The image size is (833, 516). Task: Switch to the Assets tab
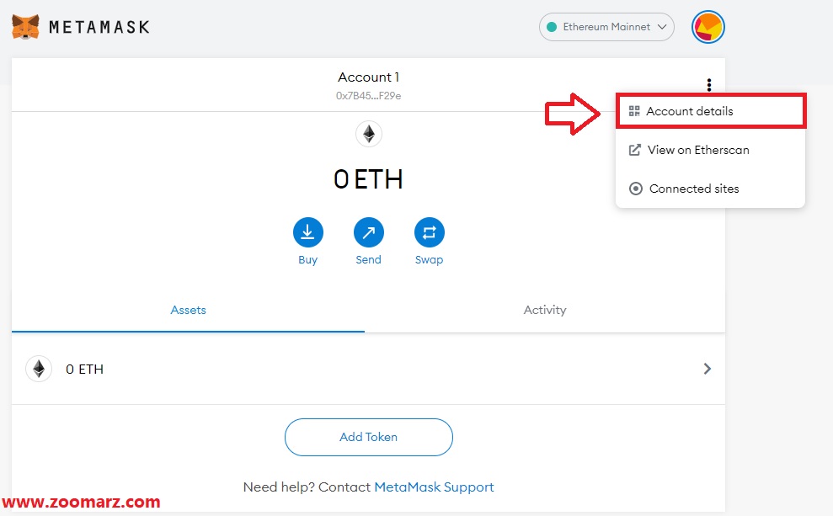coord(188,310)
